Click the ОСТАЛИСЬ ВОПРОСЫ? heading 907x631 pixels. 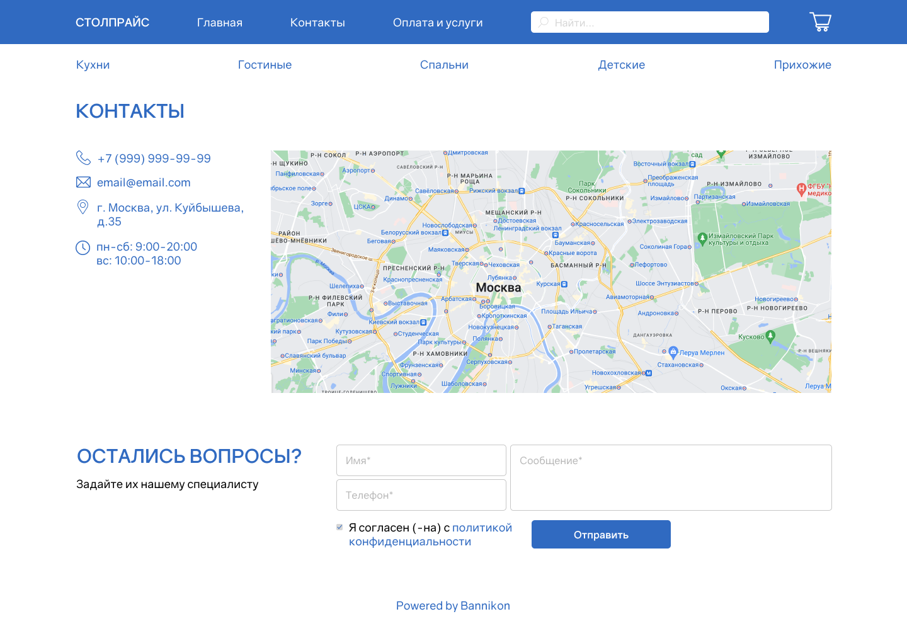pyautogui.click(x=189, y=456)
